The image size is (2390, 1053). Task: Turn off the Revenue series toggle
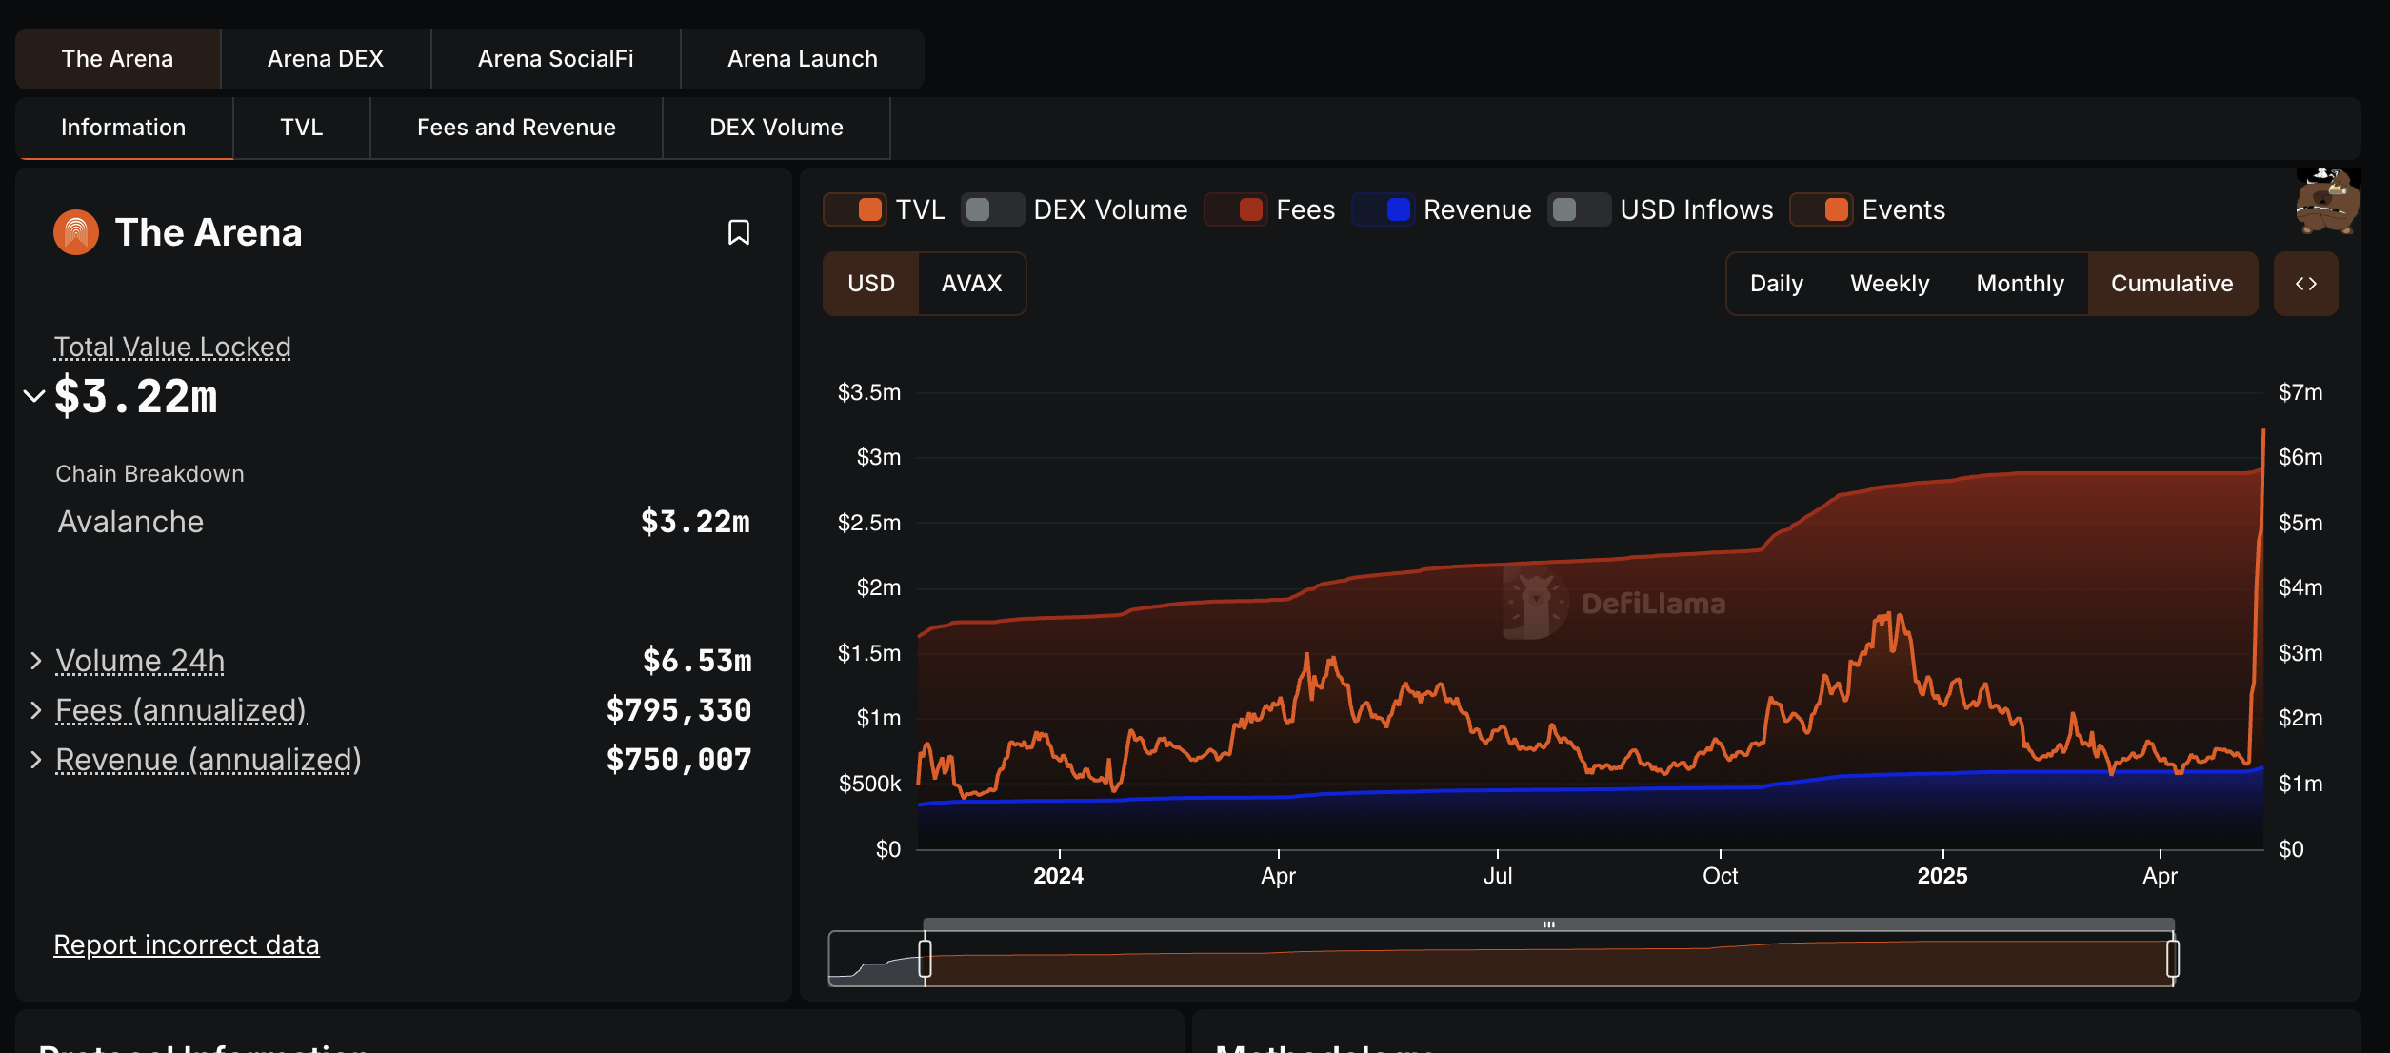(1384, 209)
